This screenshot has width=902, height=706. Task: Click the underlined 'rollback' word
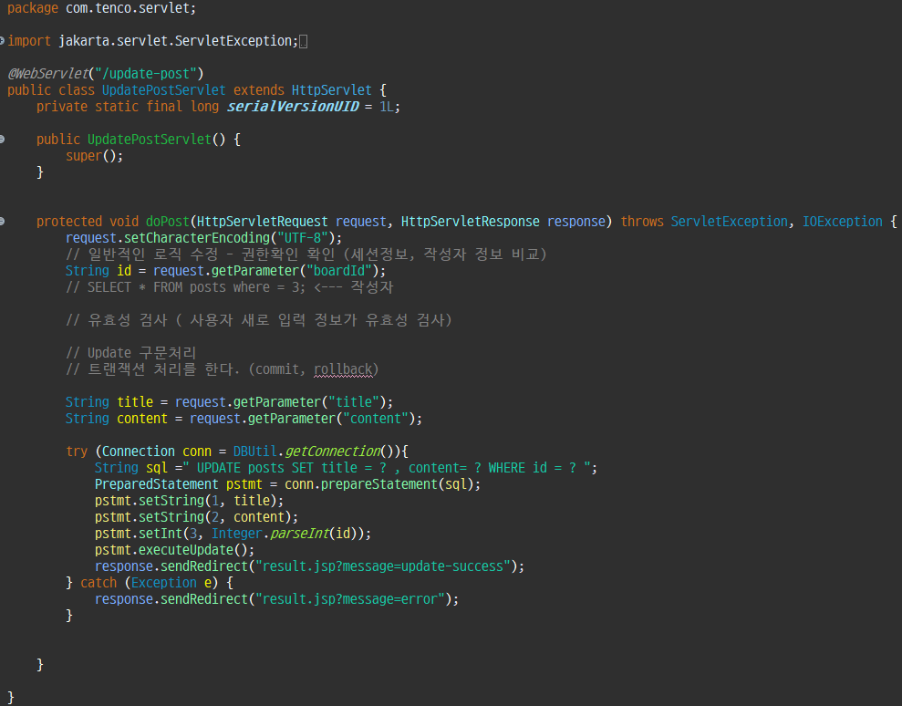343,369
